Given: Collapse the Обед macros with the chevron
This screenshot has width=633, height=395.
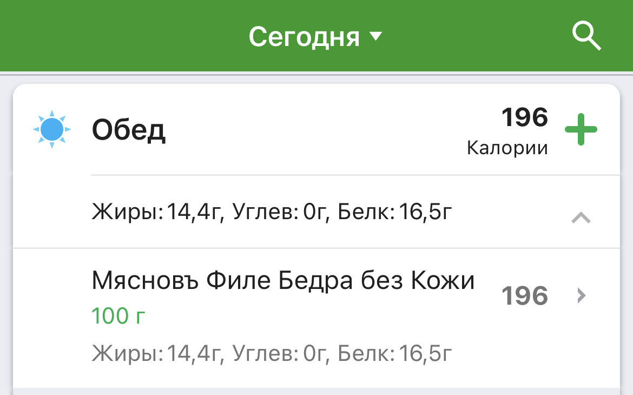Looking at the screenshot, I should [581, 218].
